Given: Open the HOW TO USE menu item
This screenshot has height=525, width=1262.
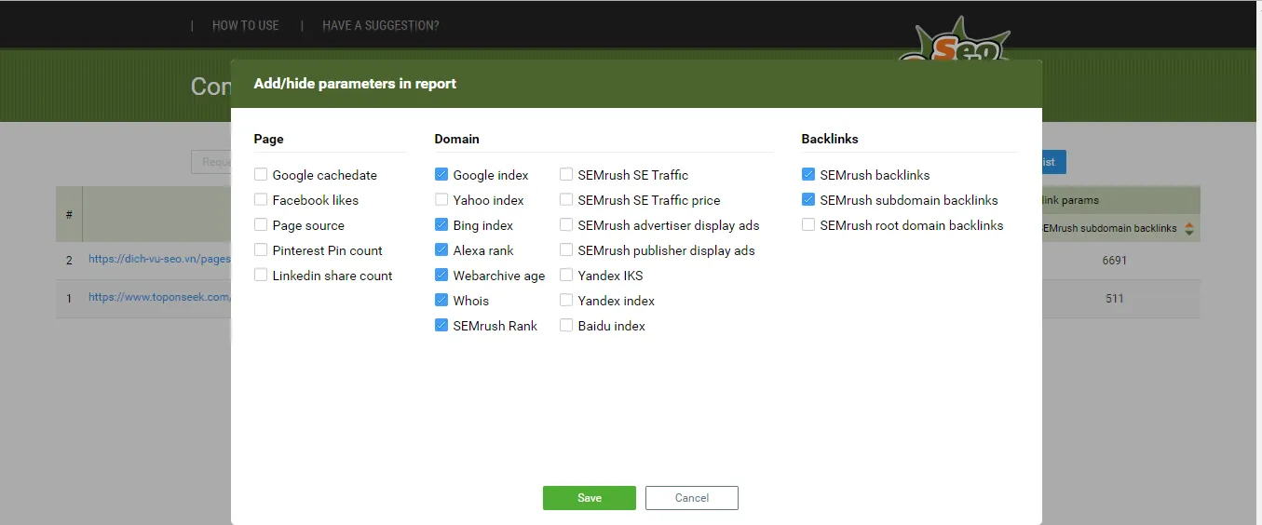Looking at the screenshot, I should pos(246,26).
